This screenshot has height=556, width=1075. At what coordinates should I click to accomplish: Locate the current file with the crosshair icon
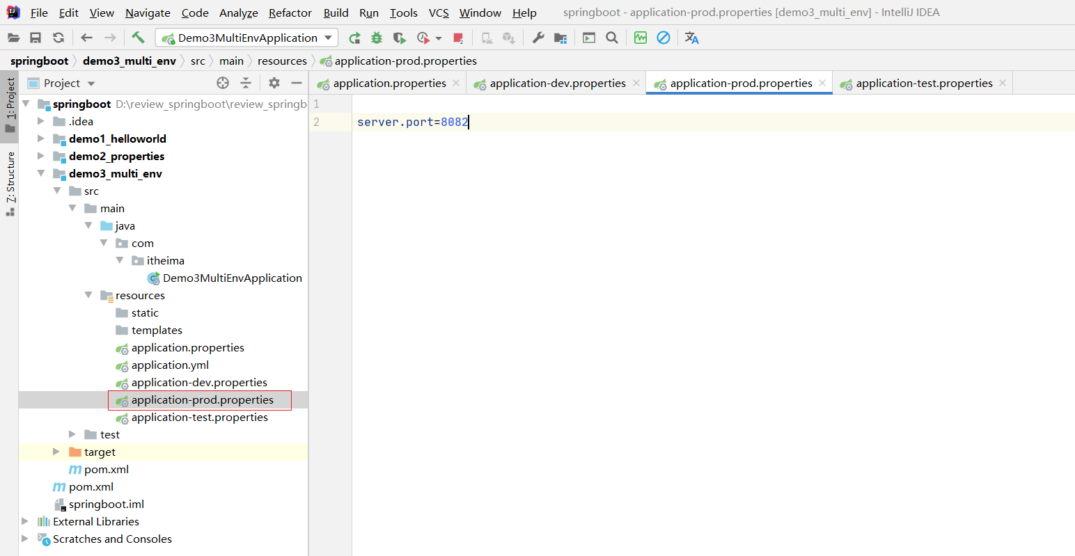[x=223, y=83]
